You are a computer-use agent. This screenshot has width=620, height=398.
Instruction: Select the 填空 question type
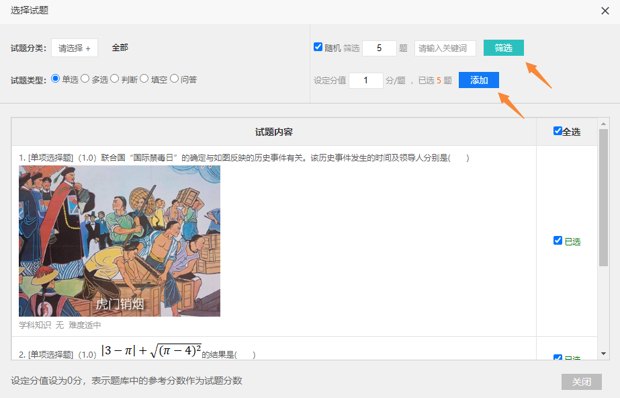click(x=144, y=79)
